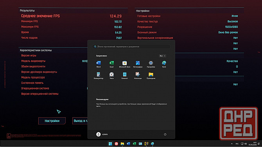Select the frame count value 7987
The width and height of the screenshot is (262, 147).
119,38
